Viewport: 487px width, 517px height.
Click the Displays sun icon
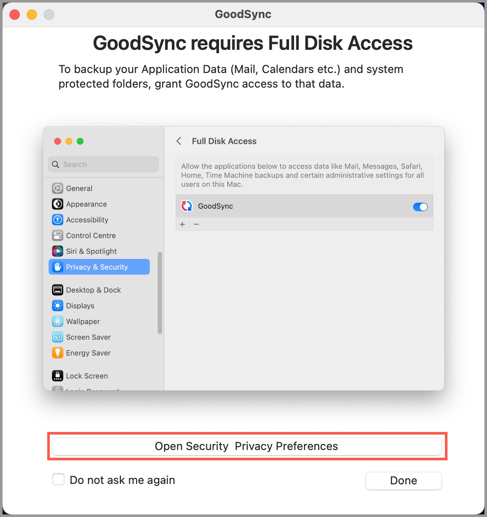(58, 306)
